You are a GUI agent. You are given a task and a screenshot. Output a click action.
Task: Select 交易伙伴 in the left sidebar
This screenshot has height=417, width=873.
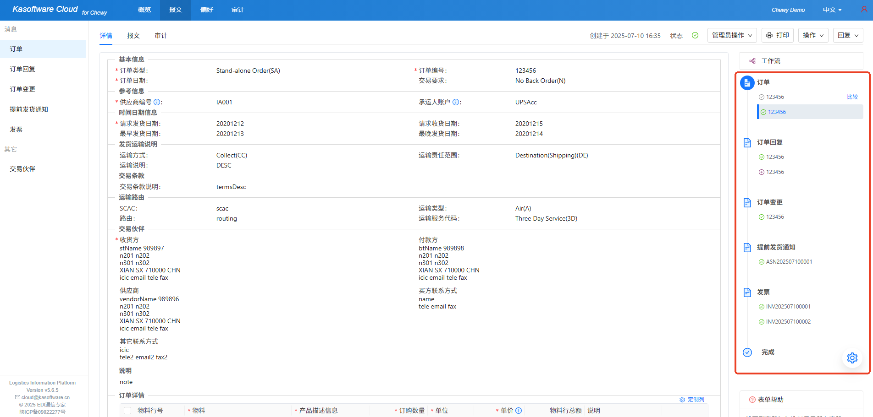[x=22, y=169]
